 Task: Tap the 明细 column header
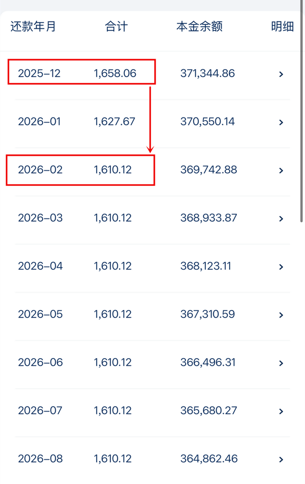282,27
